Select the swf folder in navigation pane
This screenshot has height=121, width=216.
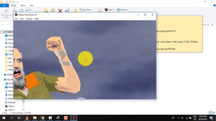8,62
